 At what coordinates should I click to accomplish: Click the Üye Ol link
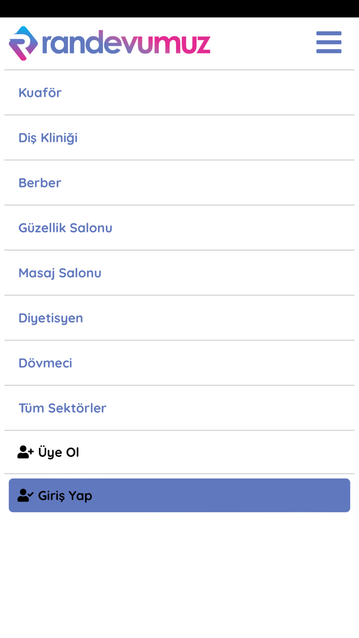(56, 452)
